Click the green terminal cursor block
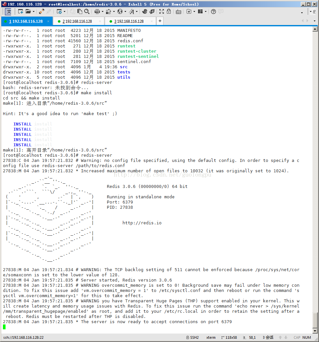 tap(4, 327)
